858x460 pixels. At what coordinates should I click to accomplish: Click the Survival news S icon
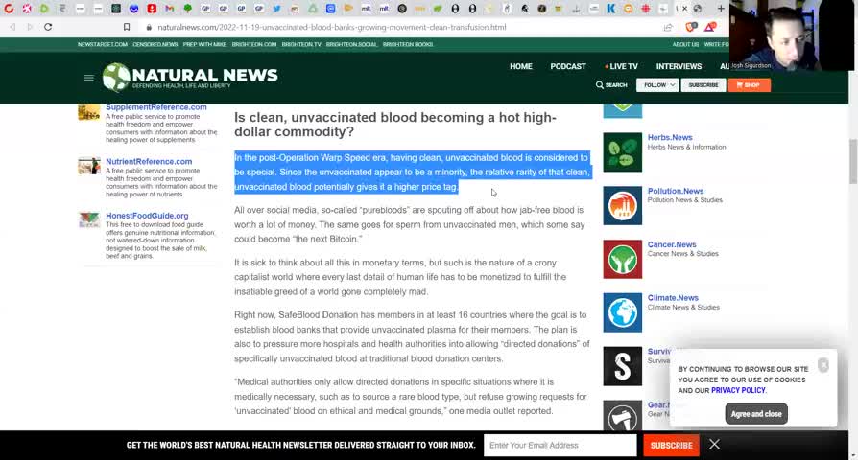622,366
